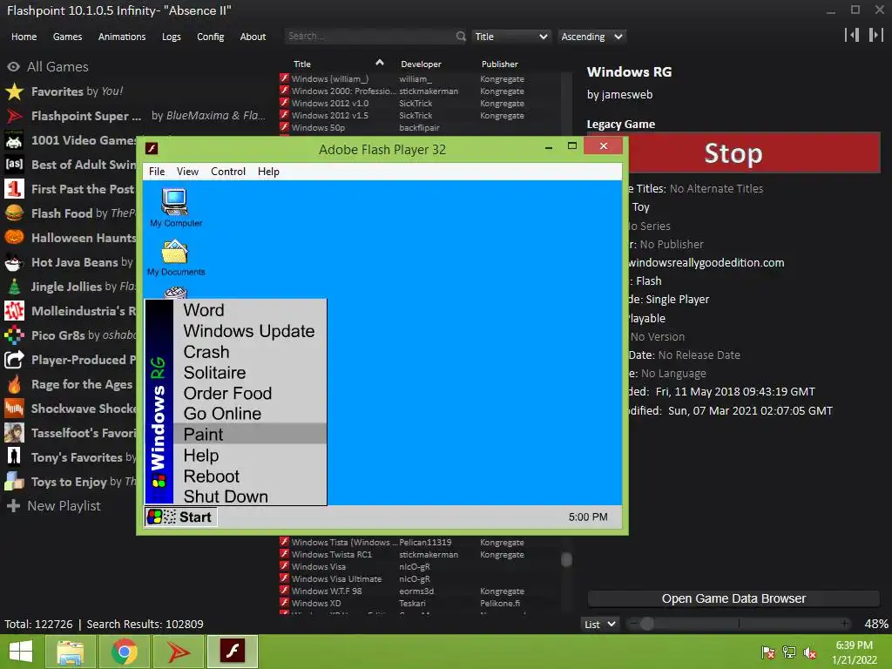Open Hot Java Beans playlist icon
Screen dimensions: 892x669
(14, 262)
